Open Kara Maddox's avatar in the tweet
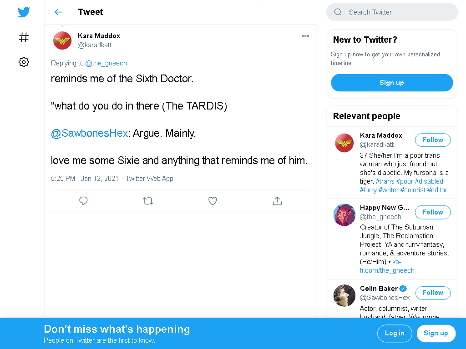The image size is (466, 349). [62, 40]
